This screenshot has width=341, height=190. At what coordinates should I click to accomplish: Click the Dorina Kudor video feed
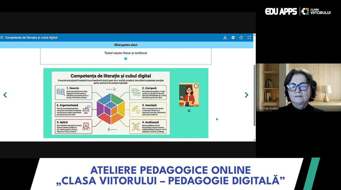[299, 88]
